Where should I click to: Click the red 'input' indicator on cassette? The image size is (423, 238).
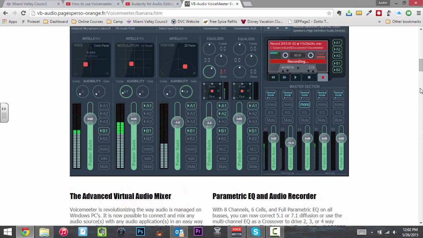321,55
